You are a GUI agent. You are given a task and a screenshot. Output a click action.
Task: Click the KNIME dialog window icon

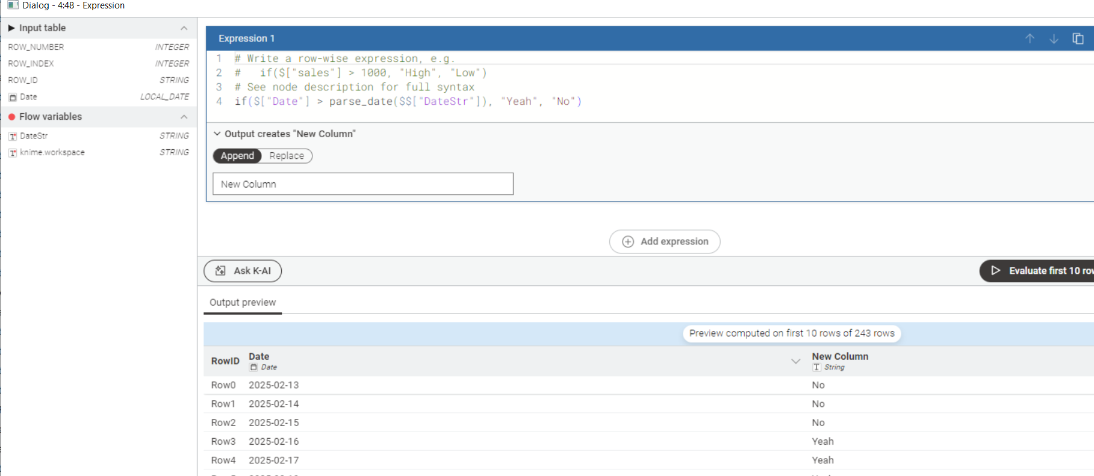click(13, 5)
